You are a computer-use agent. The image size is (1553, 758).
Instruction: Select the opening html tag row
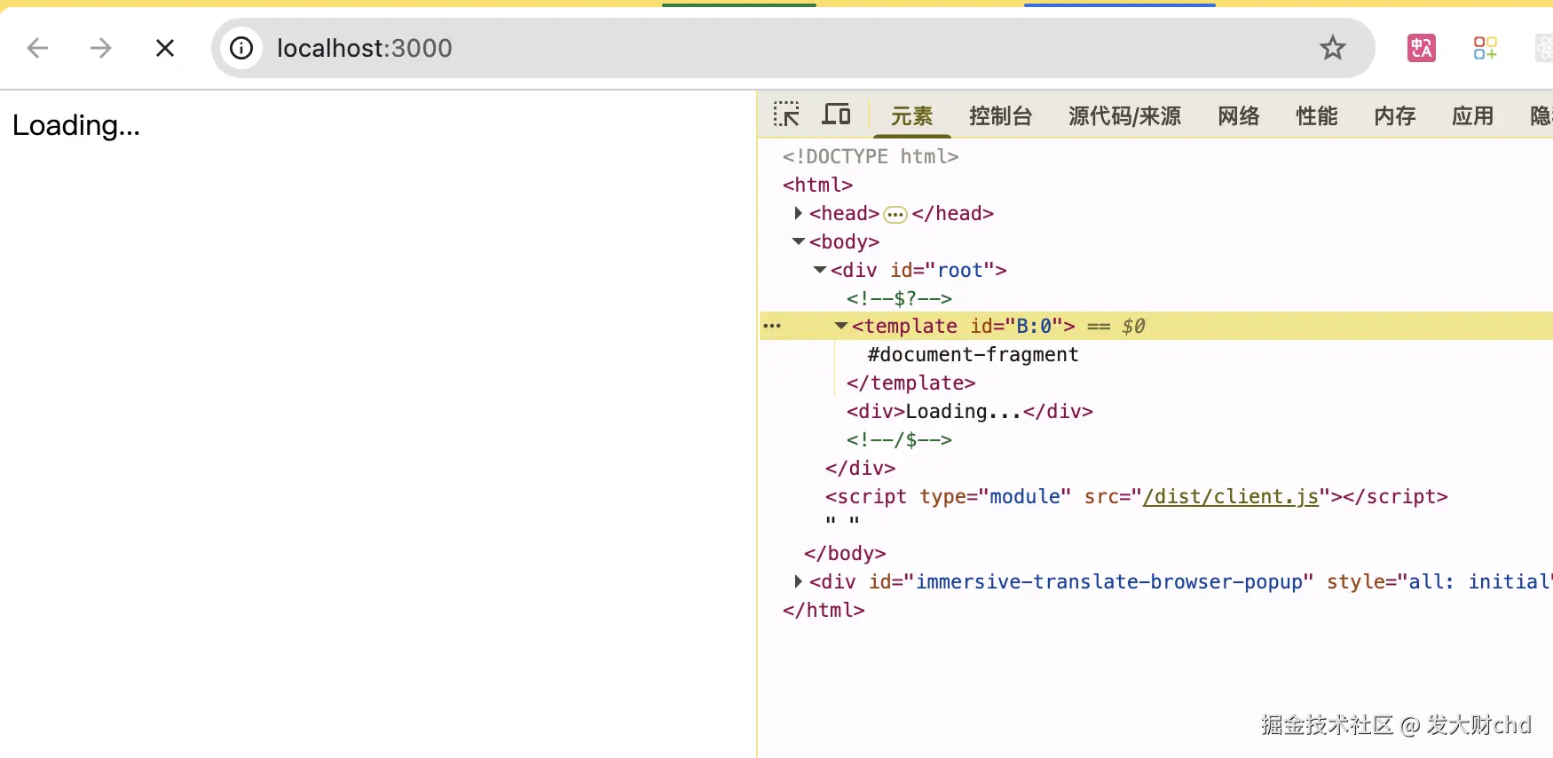817,185
